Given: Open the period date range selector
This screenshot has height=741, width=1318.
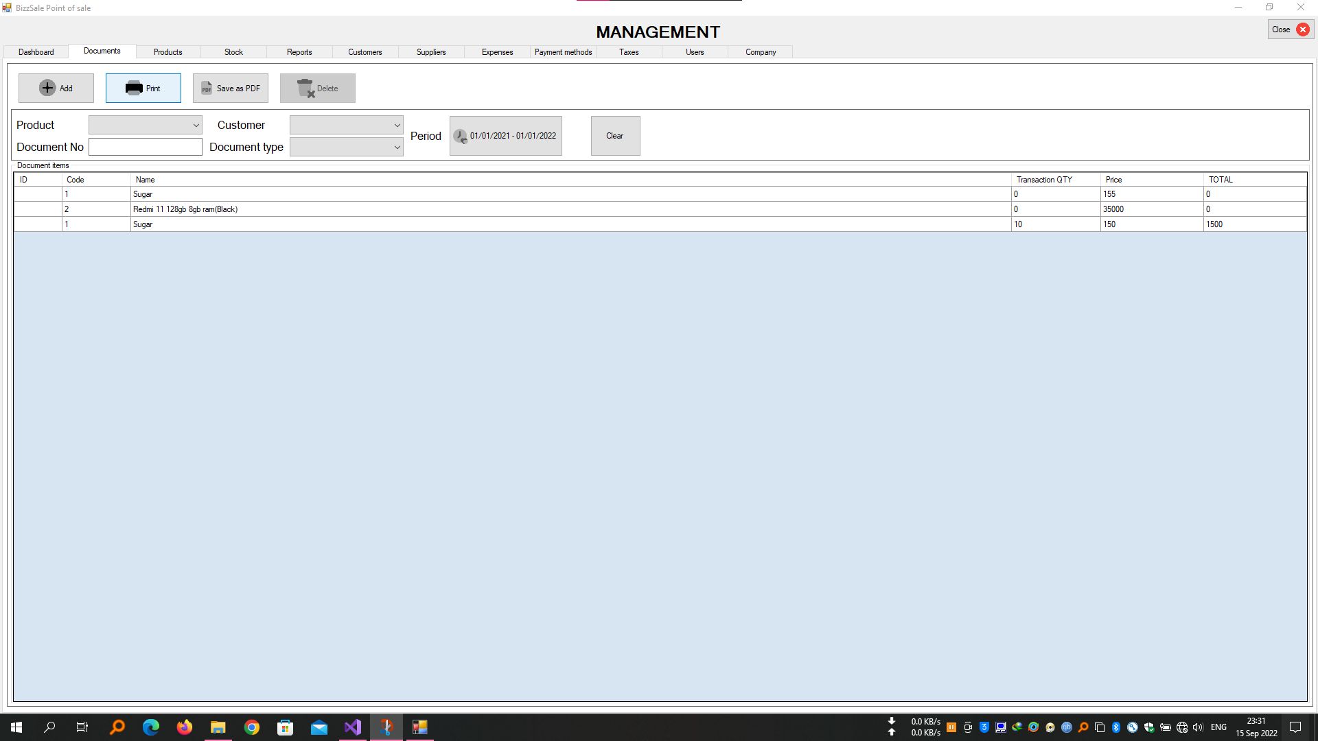Looking at the screenshot, I should tap(512, 136).
